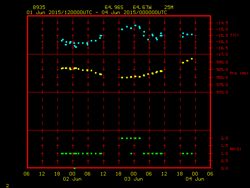Select the latitude value 64.96S
The image size is (250, 188).
point(114,7)
